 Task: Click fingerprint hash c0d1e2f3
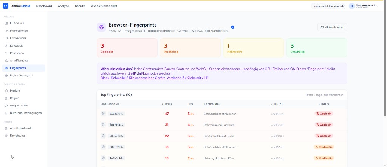click(x=116, y=147)
